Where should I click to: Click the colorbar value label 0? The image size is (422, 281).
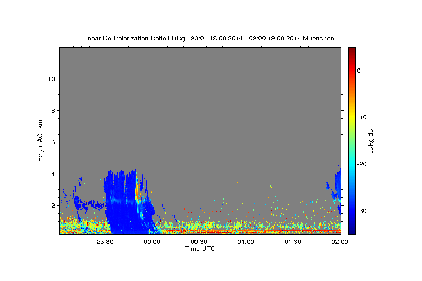click(x=359, y=71)
